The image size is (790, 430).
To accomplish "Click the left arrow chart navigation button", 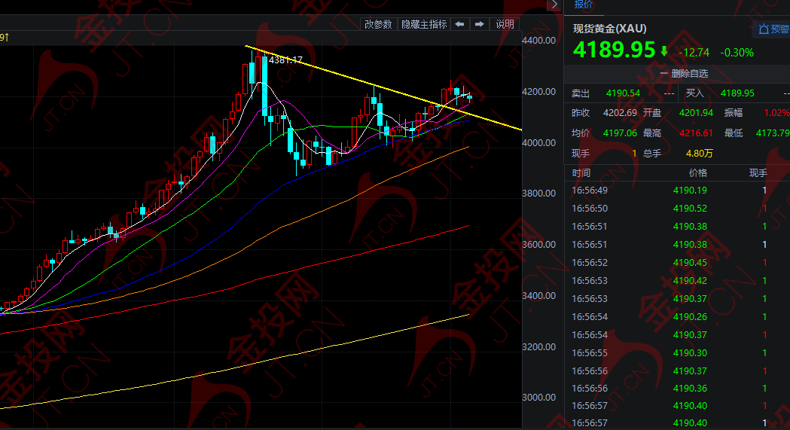I will pyautogui.click(x=459, y=24).
